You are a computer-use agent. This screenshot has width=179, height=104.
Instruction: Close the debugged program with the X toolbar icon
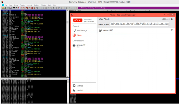(16, 8)
